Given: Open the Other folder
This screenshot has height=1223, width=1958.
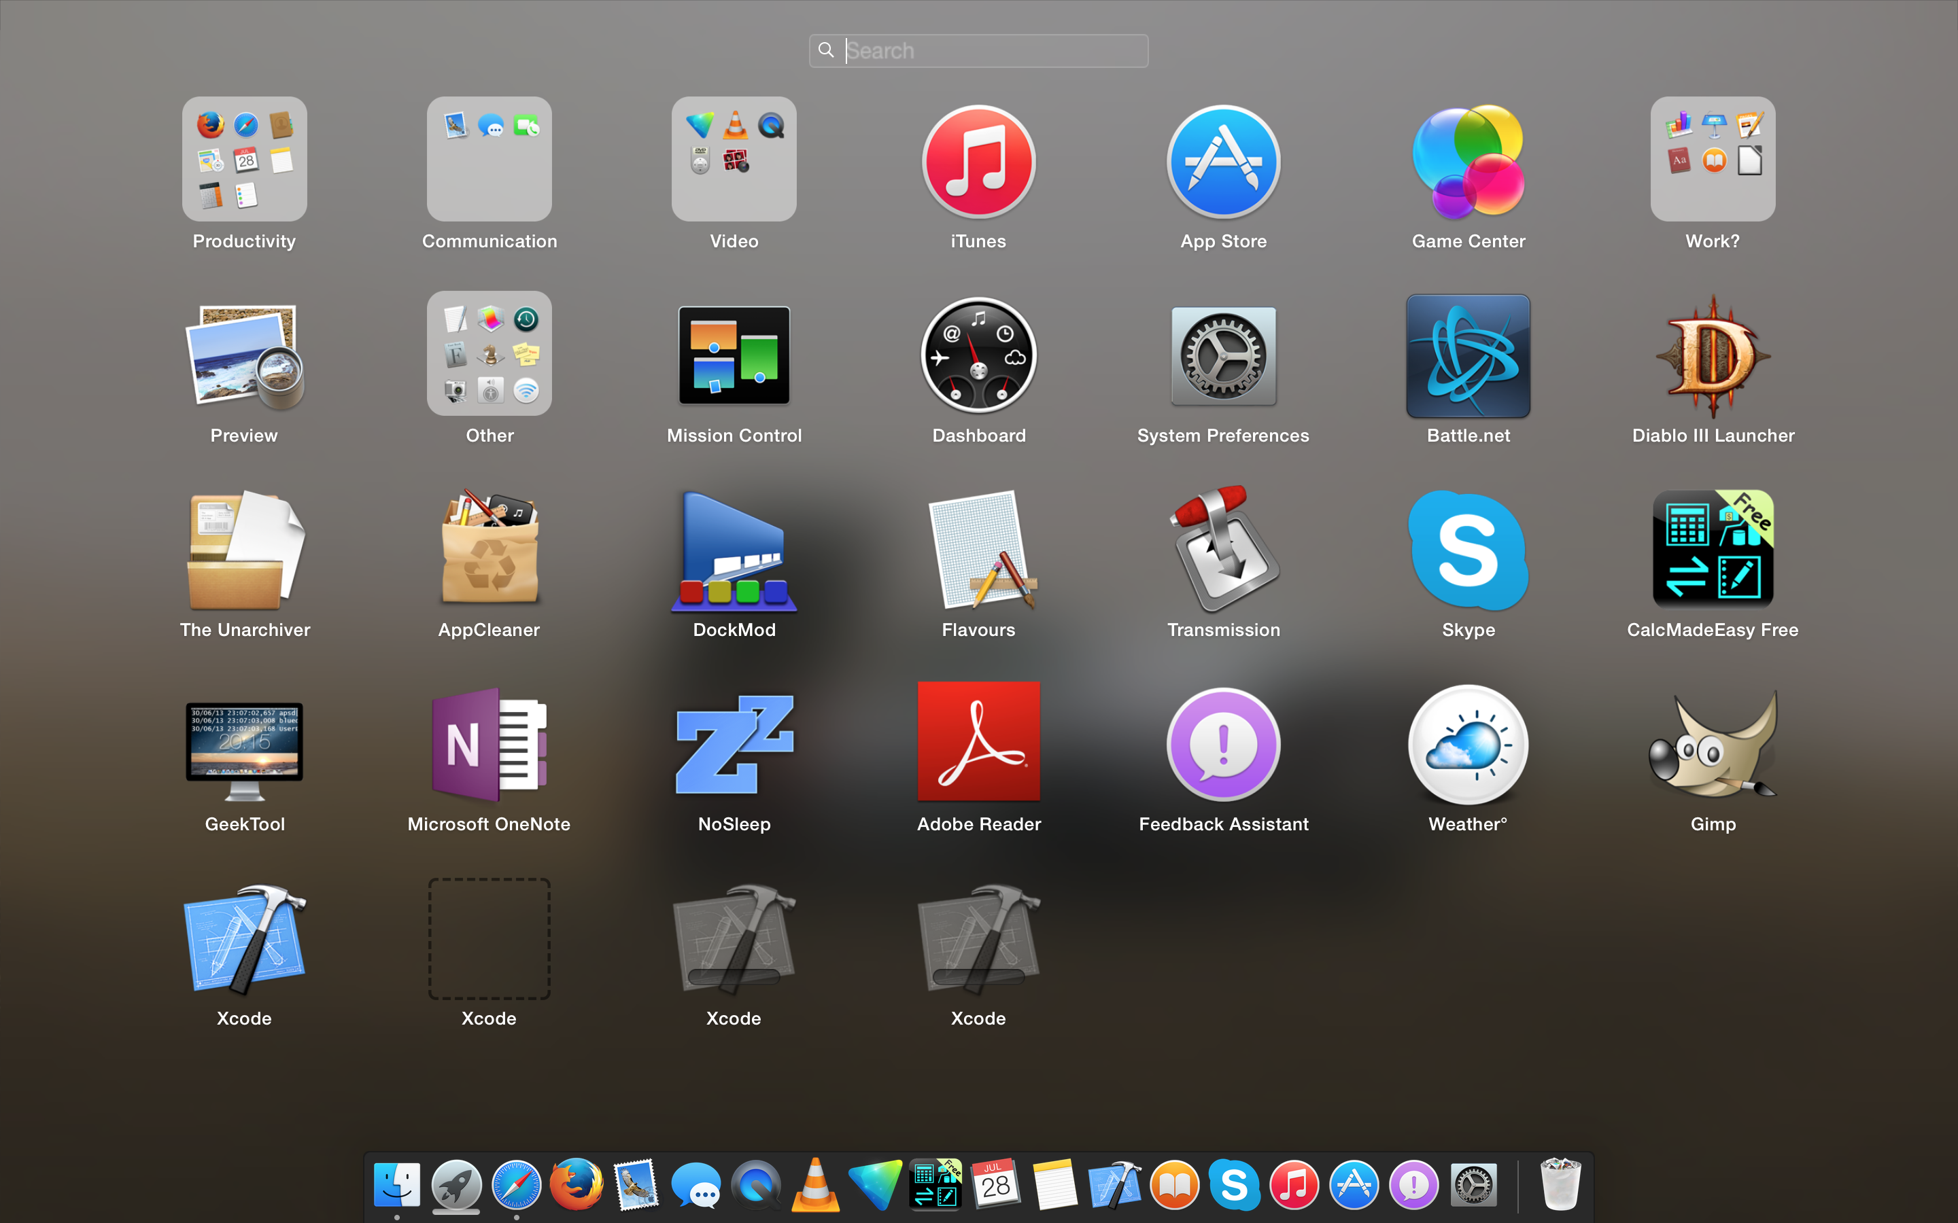Looking at the screenshot, I should point(489,353).
